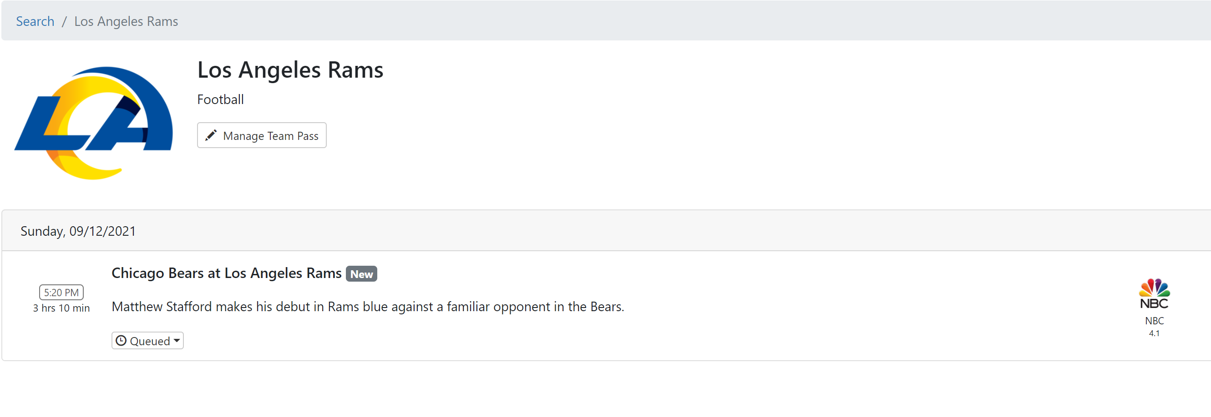Click the Los Angeles Rams page heading

290,70
